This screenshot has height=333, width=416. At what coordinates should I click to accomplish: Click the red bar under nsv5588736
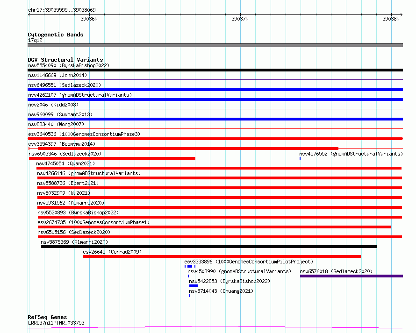click(220, 188)
